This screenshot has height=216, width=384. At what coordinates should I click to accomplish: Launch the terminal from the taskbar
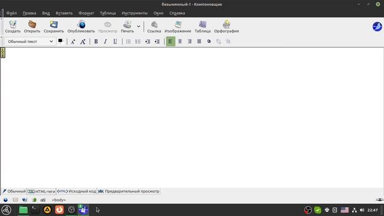click(35, 210)
